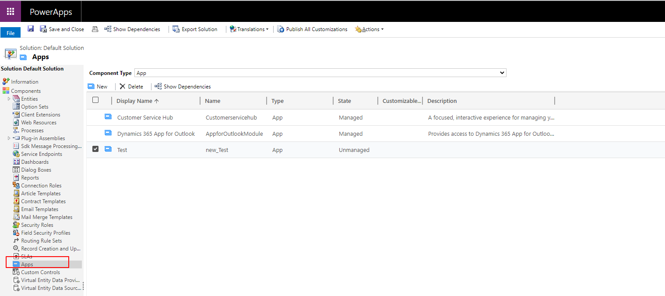Open Custom Controls tree item
This screenshot has height=296, width=665.
(x=40, y=272)
